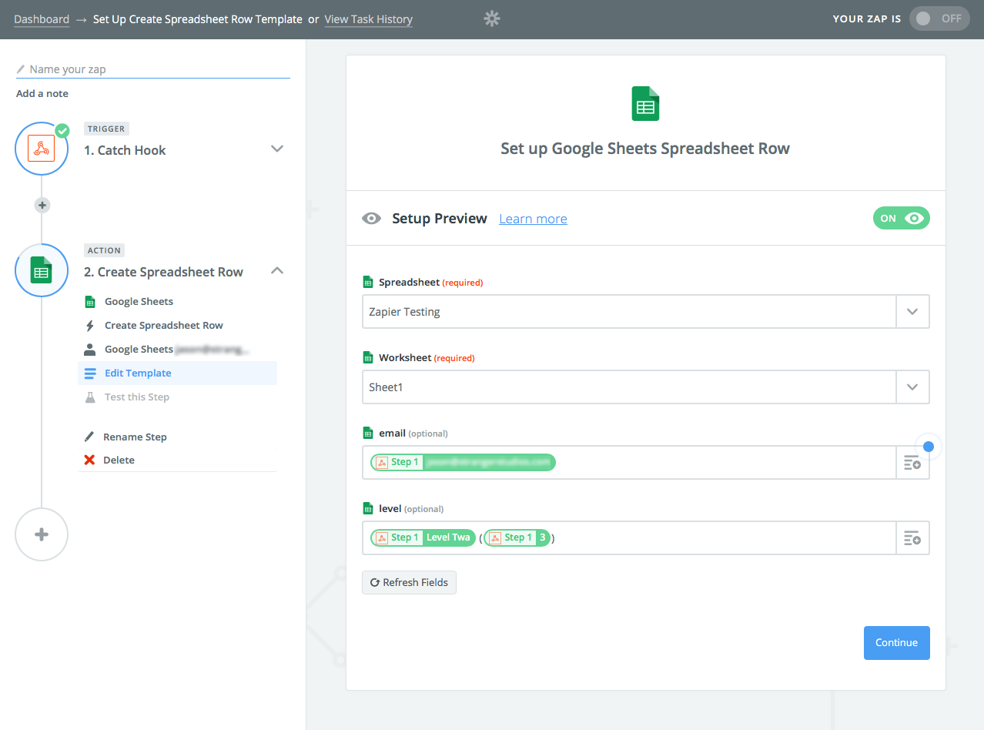
Task: Choose Rename Step
Action: [135, 437]
